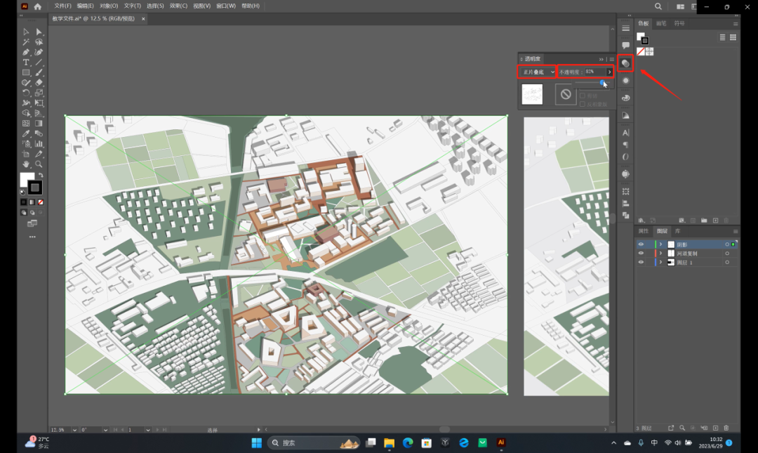Image resolution: width=758 pixels, height=453 pixels.
Task: Click the opacity slider arrow next to 82%
Action: [610, 72]
